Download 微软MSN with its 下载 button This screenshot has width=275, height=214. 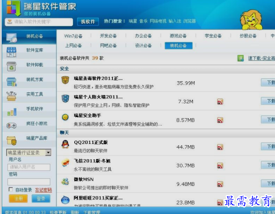point(268,183)
